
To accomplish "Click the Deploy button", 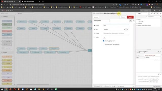I will pos(145,10).
